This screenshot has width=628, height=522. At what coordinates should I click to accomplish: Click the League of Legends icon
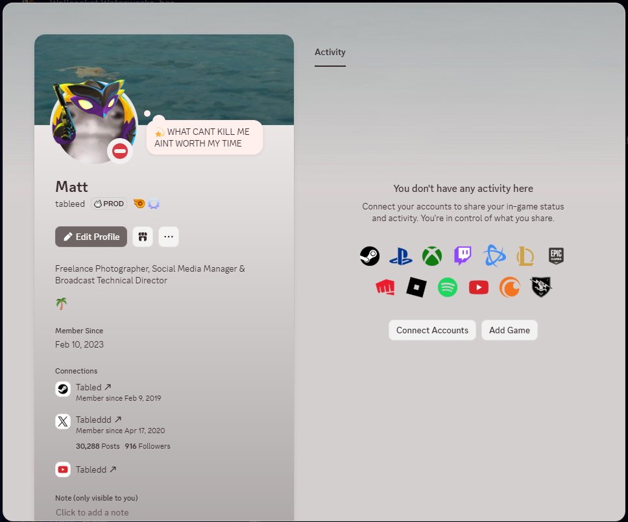(x=525, y=255)
